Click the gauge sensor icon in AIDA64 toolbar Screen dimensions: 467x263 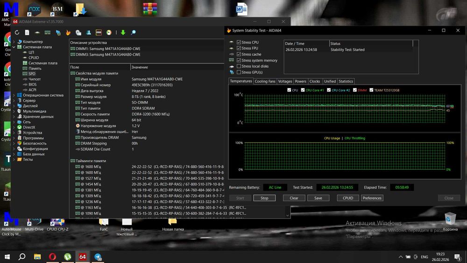[109, 32]
